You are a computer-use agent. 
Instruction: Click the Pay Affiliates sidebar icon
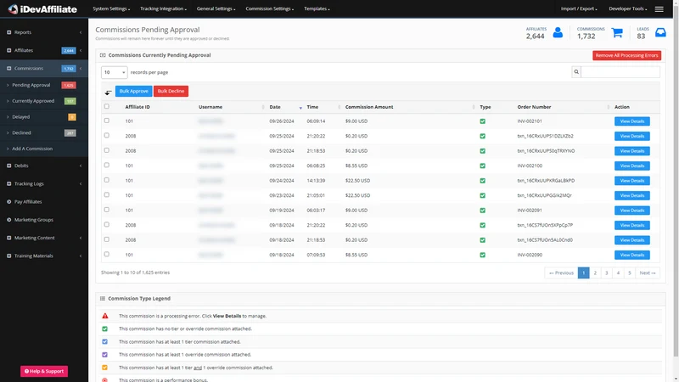8,202
